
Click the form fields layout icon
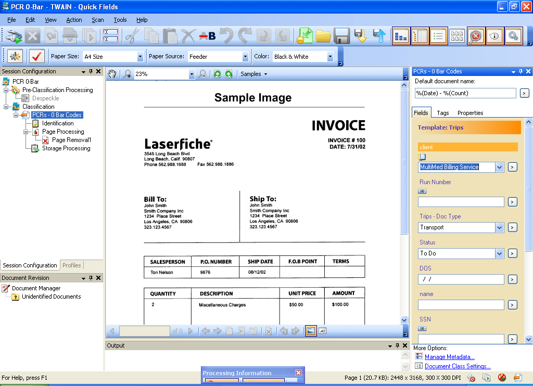pyautogui.click(x=111, y=36)
